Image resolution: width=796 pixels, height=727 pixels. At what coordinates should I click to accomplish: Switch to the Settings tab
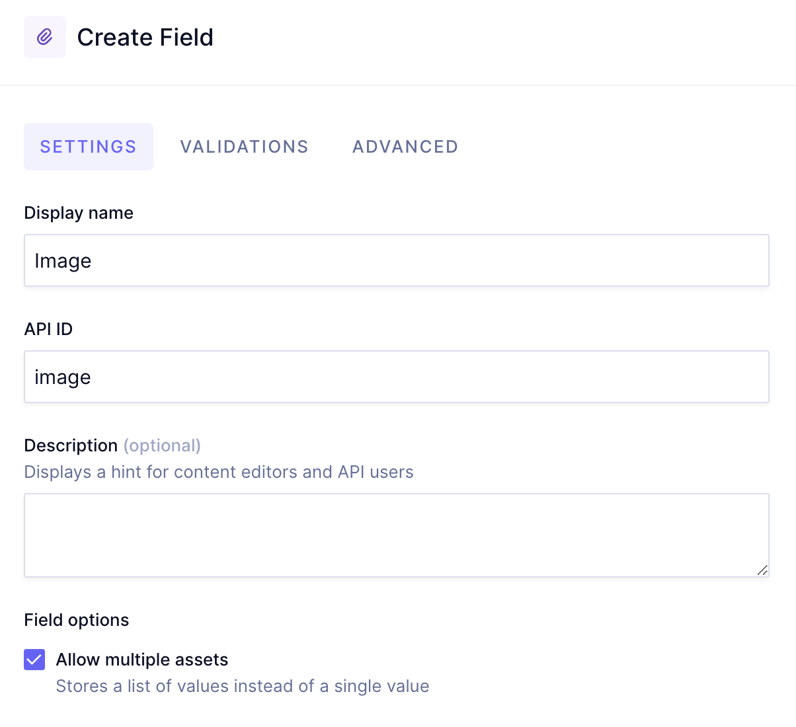click(x=89, y=147)
